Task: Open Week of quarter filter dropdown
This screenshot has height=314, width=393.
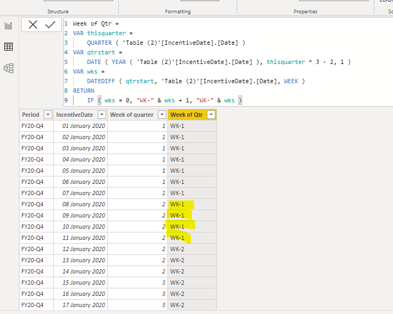Action: coord(162,115)
